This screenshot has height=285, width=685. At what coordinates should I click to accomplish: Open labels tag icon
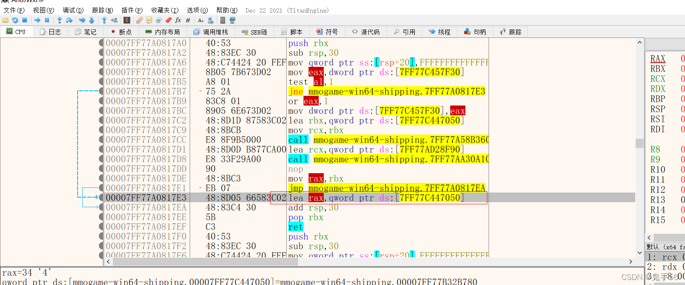[159, 20]
